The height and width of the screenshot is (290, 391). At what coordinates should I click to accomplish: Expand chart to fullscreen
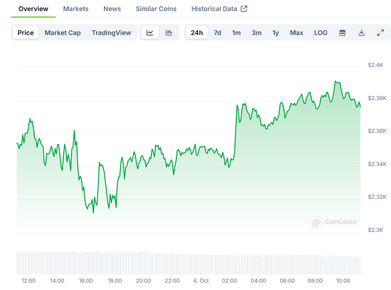click(x=380, y=33)
